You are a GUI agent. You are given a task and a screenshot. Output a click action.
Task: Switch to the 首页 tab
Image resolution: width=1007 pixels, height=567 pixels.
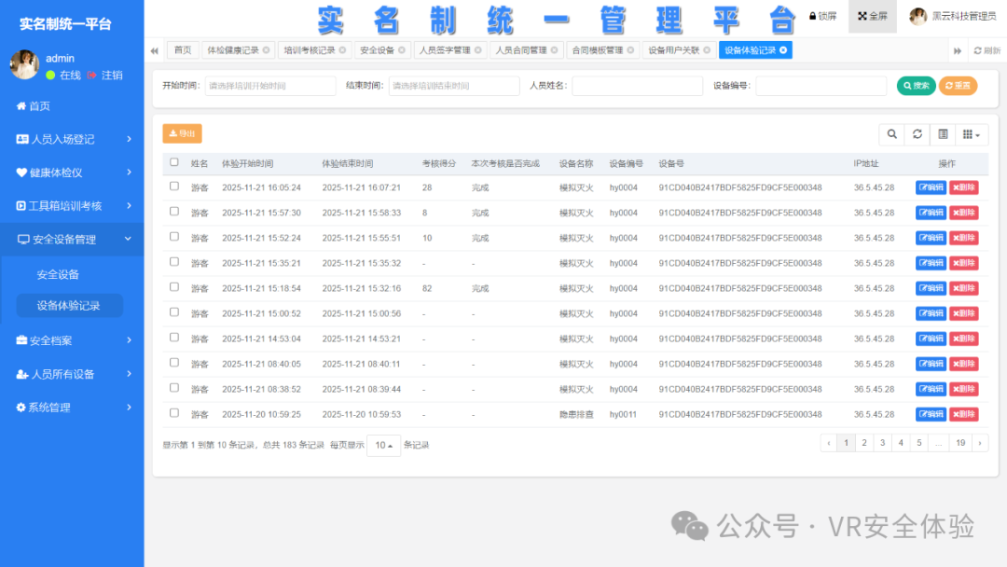coord(183,50)
